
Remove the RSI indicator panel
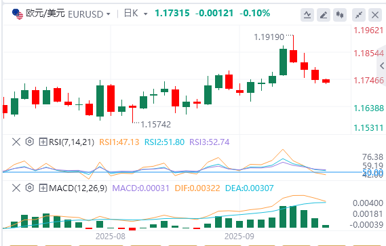[x=16, y=142]
